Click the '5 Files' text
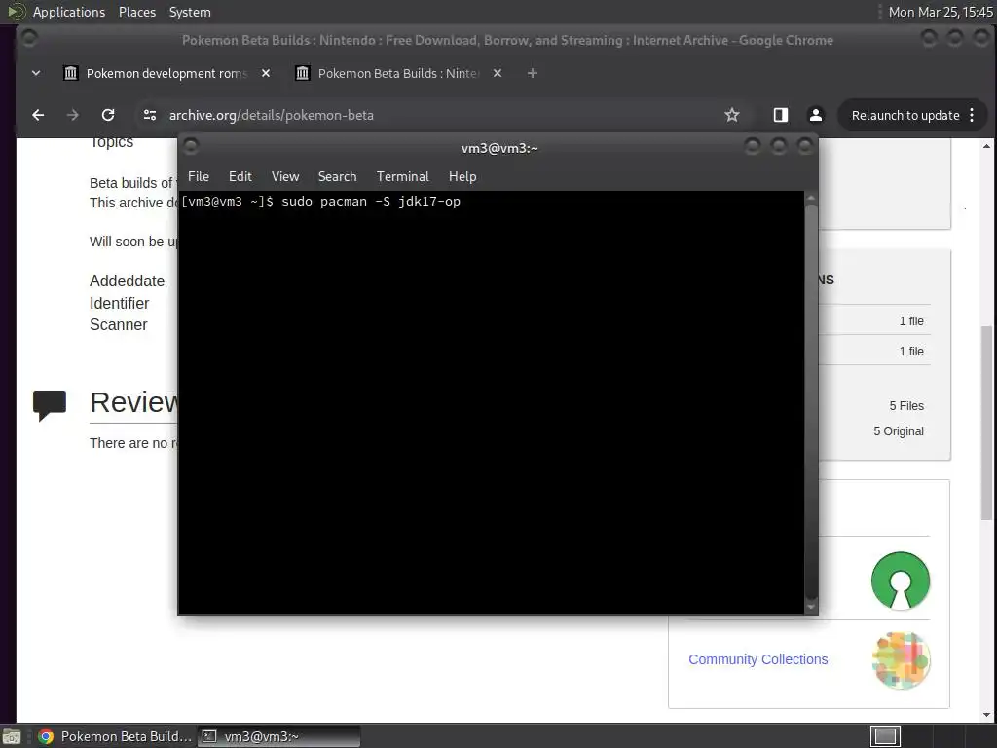The height and width of the screenshot is (748, 997). tap(906, 406)
